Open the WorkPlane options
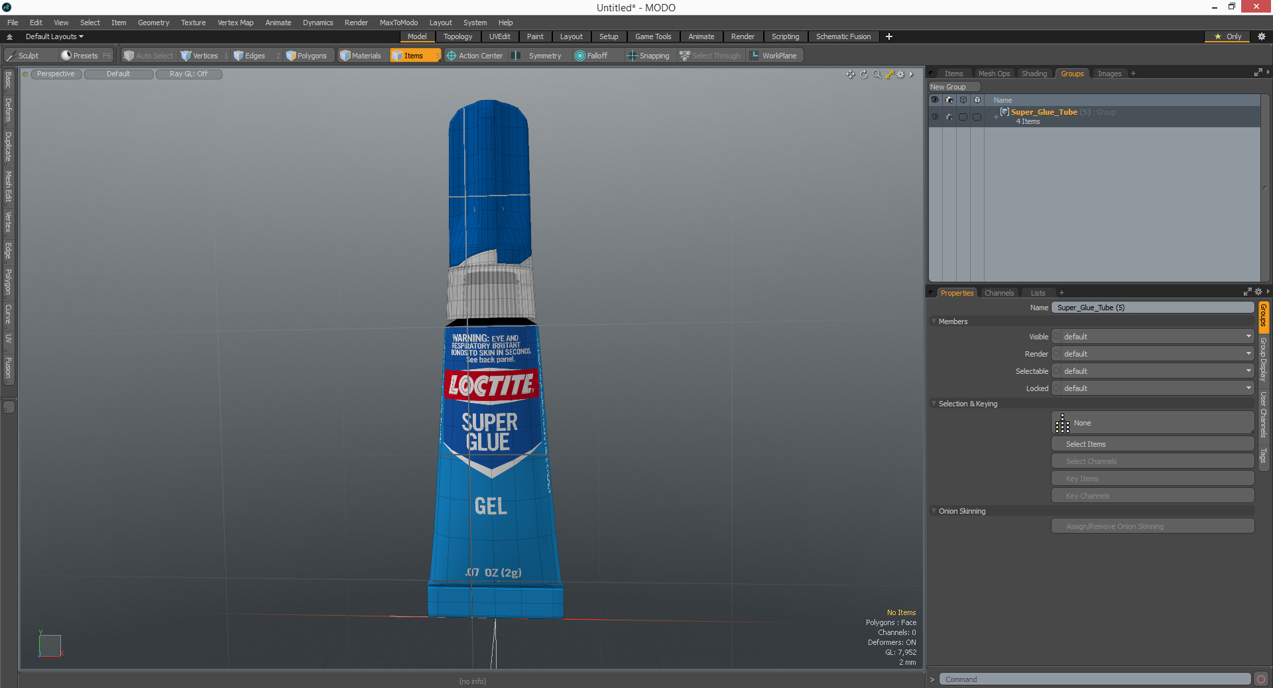Image resolution: width=1273 pixels, height=688 pixels. point(774,56)
